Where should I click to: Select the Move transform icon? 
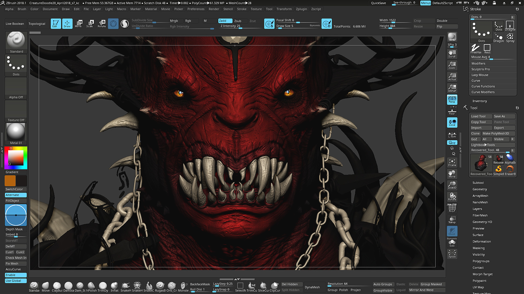pyautogui.click(x=78, y=24)
